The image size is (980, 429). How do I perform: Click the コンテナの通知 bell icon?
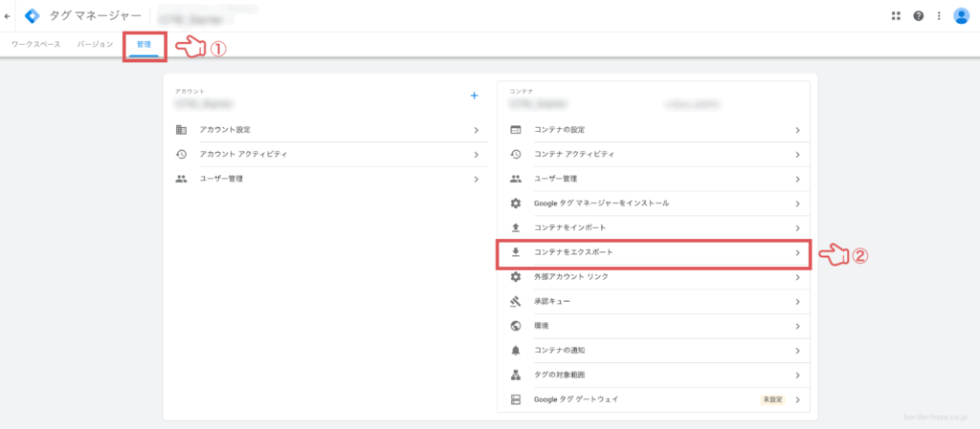click(x=516, y=351)
